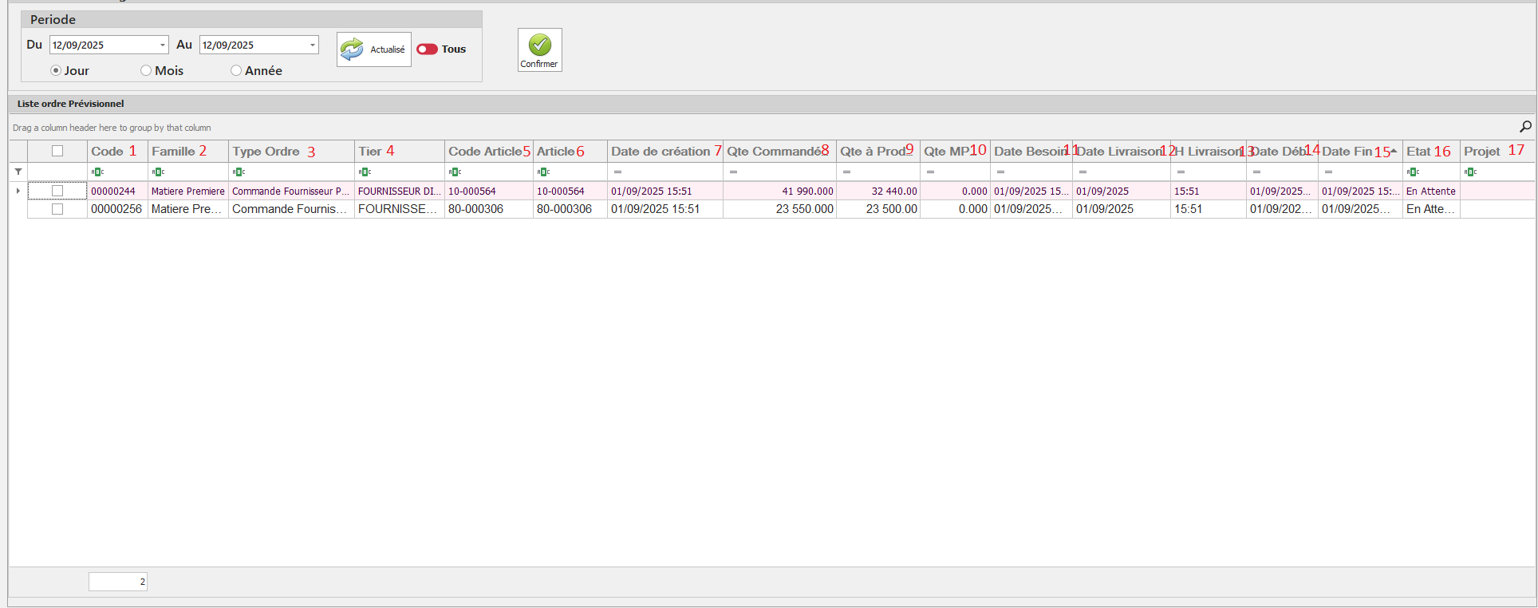Click the Code column filter operator icon

click(97, 172)
